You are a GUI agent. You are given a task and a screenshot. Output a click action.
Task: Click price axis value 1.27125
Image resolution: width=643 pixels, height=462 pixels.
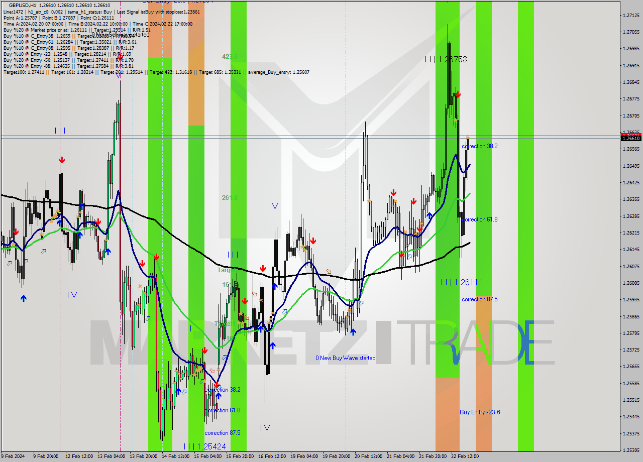630,16
